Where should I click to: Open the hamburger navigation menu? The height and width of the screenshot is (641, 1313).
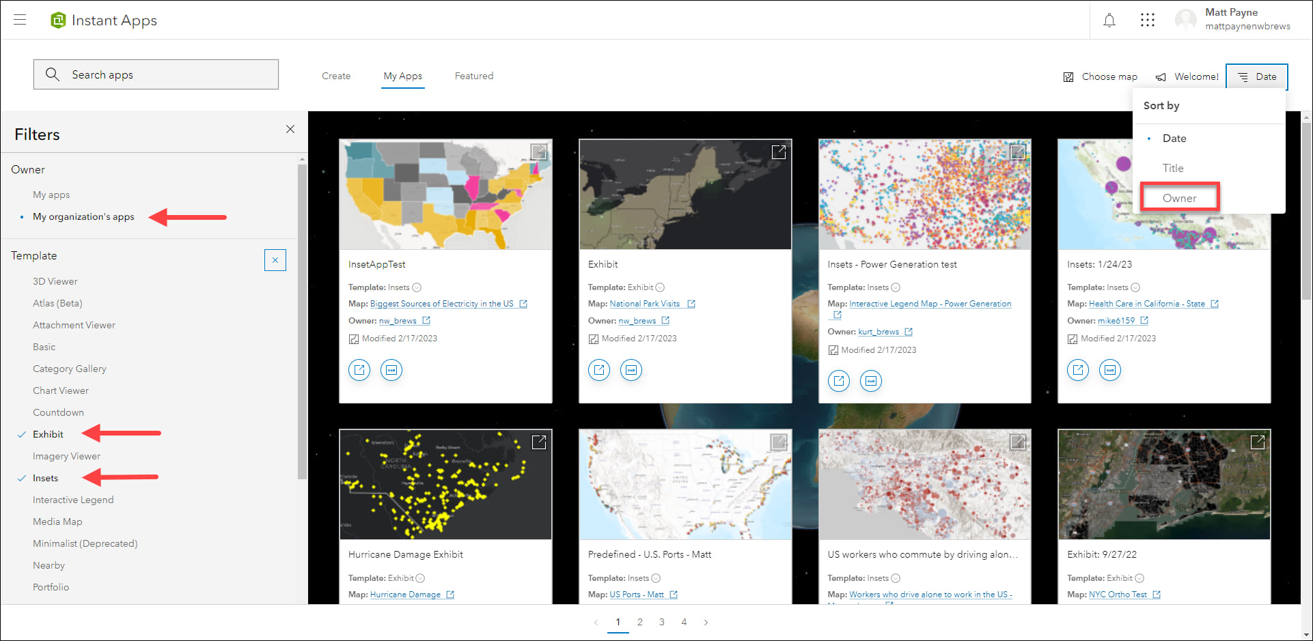(x=20, y=20)
